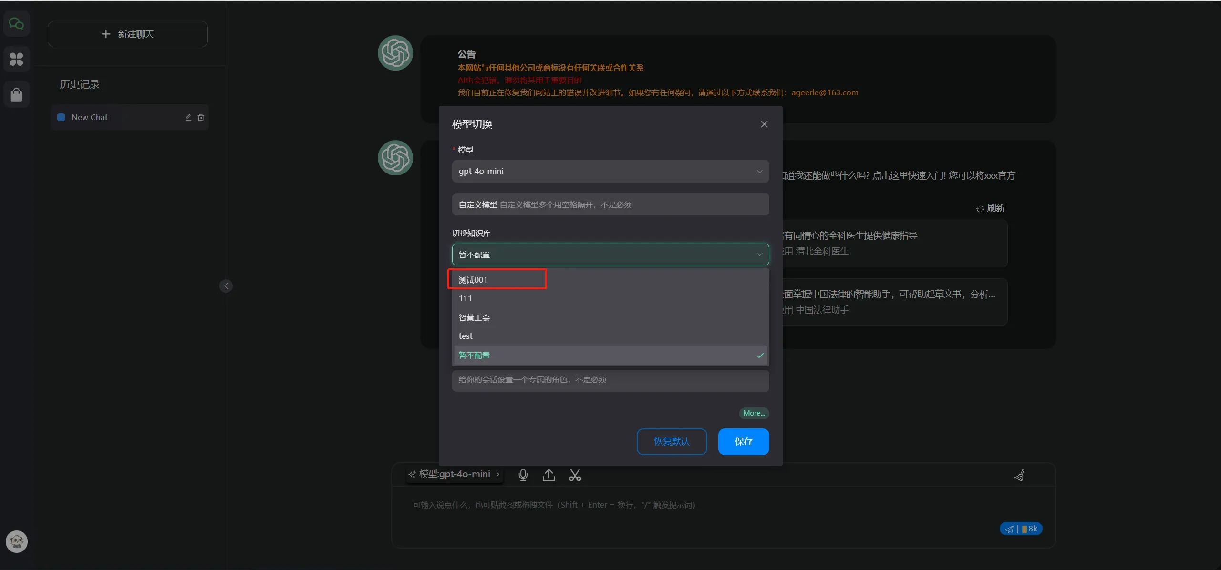
Task: Click the user avatar at bottom left
Action: (17, 541)
